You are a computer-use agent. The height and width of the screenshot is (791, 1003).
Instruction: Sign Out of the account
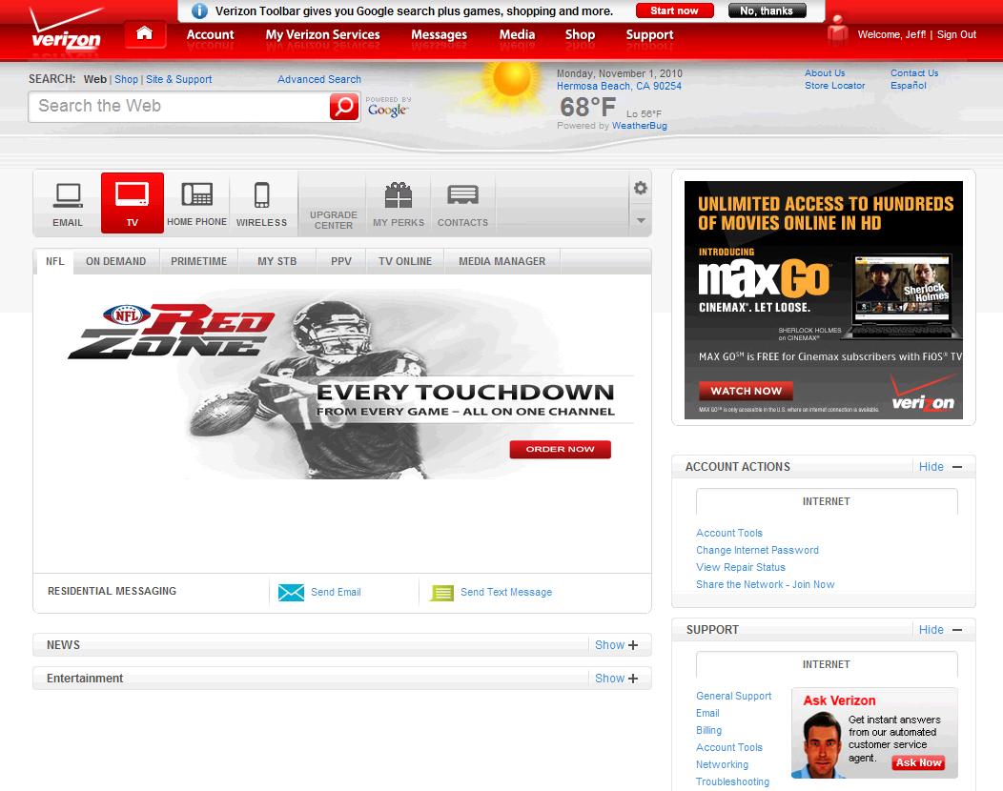956,34
